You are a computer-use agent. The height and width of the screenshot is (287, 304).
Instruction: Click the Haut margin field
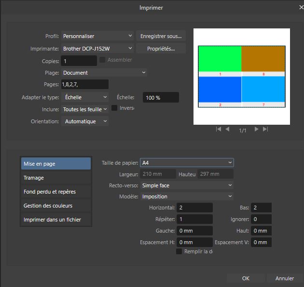261,231
